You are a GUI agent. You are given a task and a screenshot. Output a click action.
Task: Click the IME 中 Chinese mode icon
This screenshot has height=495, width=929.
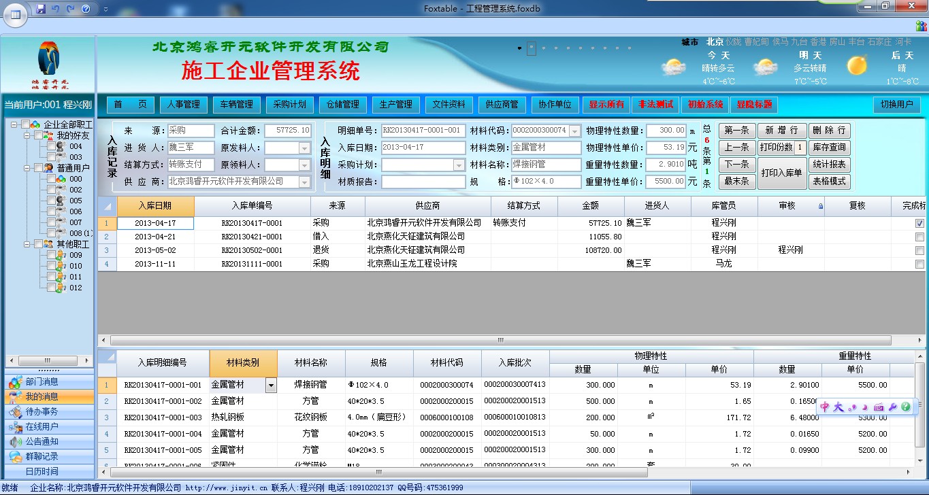pyautogui.click(x=826, y=407)
